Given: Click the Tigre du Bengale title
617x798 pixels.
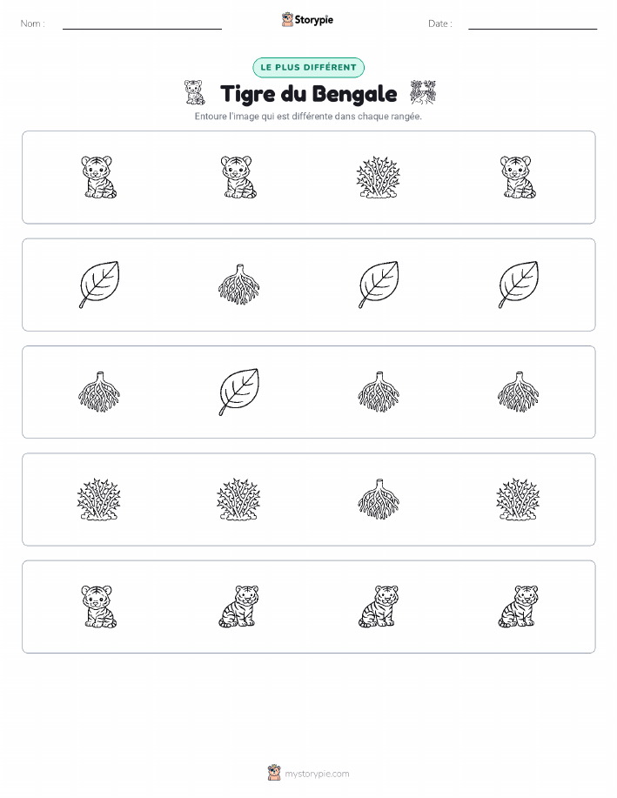Looking at the screenshot, I should 308,94.
